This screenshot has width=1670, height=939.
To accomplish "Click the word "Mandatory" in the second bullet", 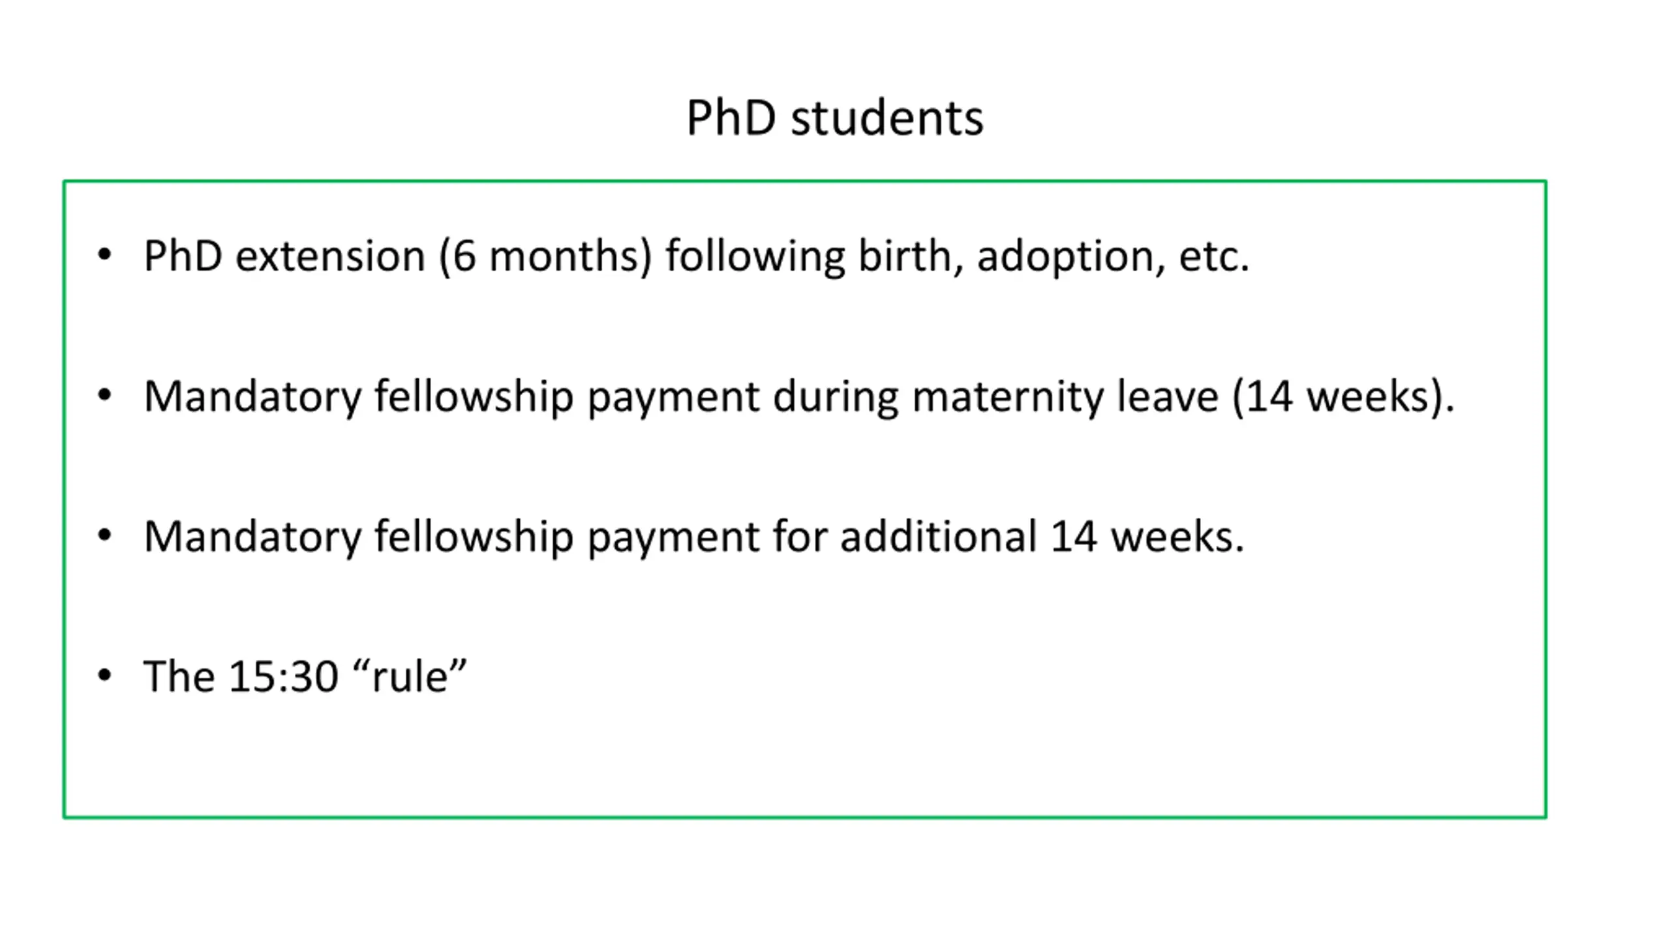I will 252,396.
